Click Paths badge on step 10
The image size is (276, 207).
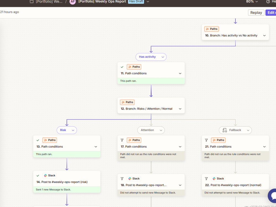click(212, 29)
